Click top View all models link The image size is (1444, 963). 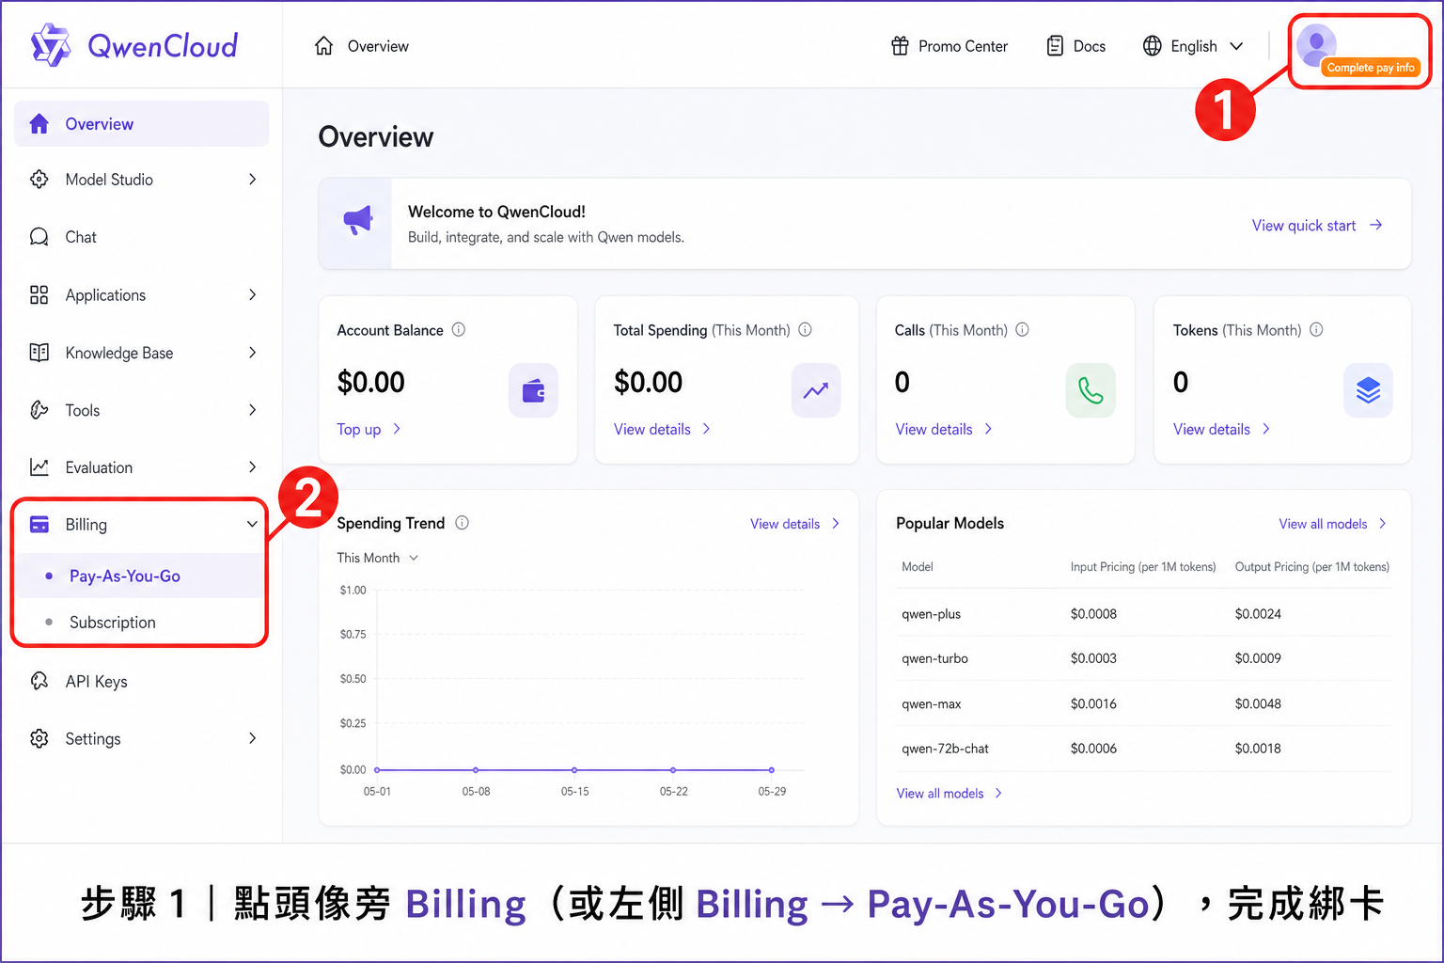coord(1332,524)
